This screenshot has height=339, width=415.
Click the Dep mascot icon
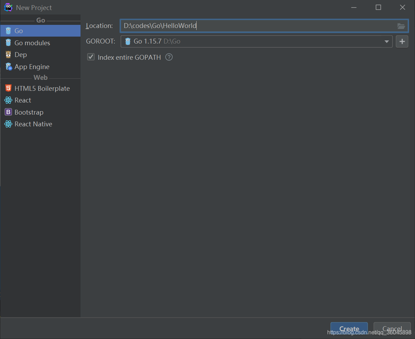tap(8, 55)
